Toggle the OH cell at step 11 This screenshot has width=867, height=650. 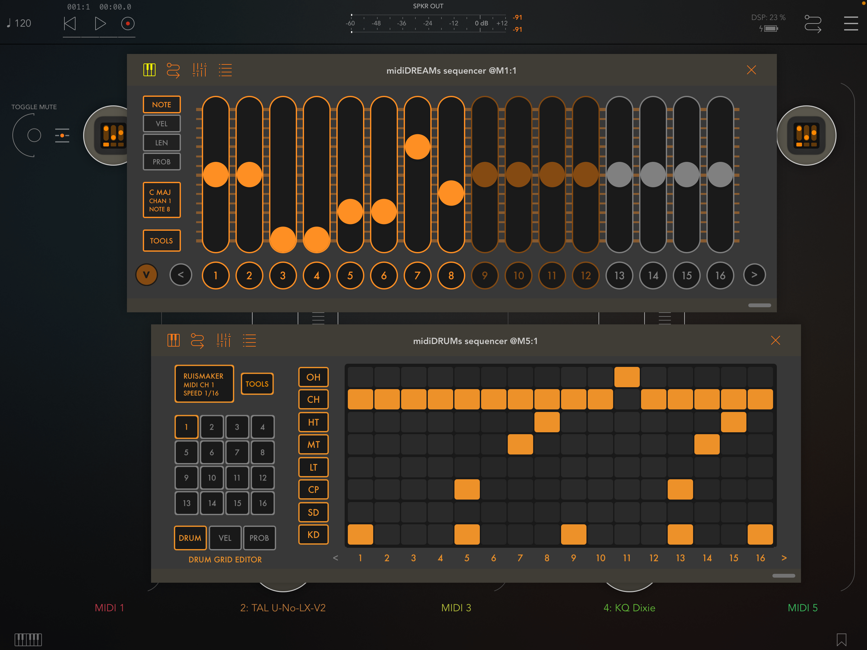point(627,377)
